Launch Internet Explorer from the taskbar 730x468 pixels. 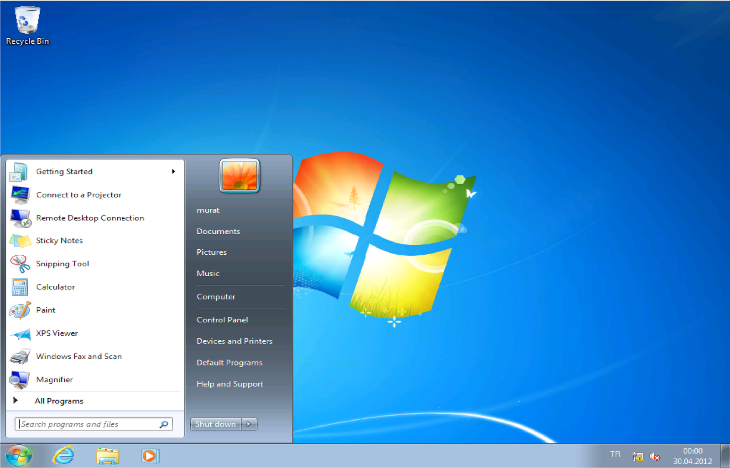pyautogui.click(x=63, y=456)
